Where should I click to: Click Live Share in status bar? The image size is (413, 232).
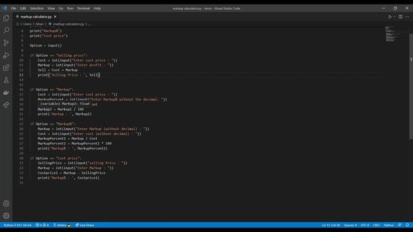(x=85, y=225)
